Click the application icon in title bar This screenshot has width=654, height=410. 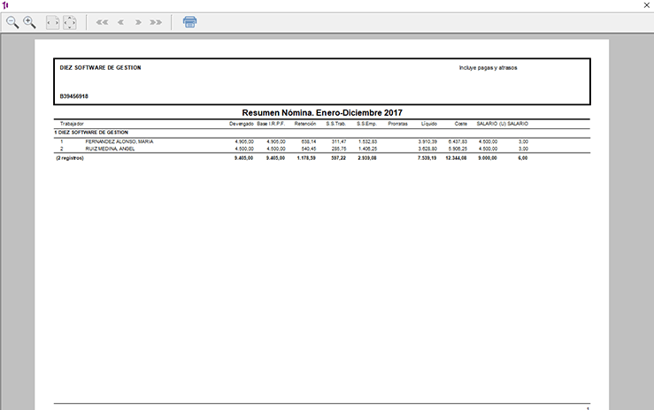[x=5, y=5]
